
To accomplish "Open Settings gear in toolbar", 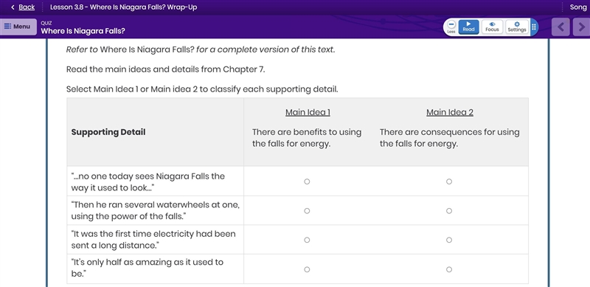I will (x=517, y=27).
